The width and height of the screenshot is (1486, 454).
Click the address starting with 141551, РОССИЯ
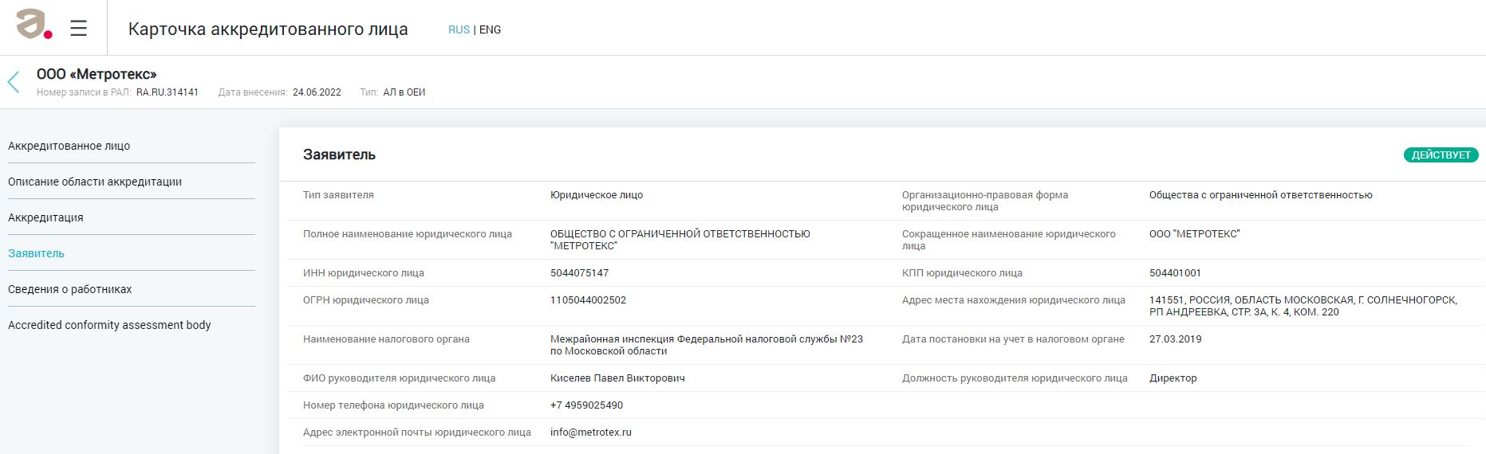[1303, 306]
